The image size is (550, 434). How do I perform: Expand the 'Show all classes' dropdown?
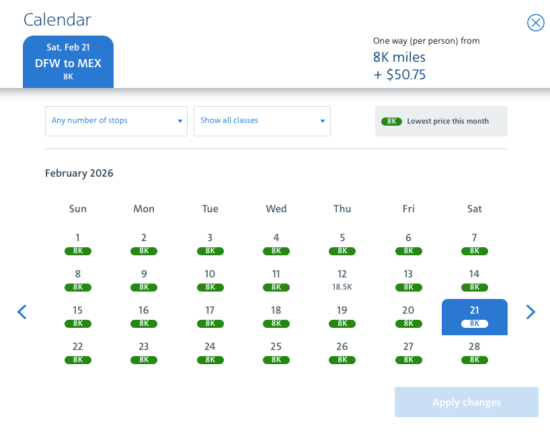[x=262, y=121]
